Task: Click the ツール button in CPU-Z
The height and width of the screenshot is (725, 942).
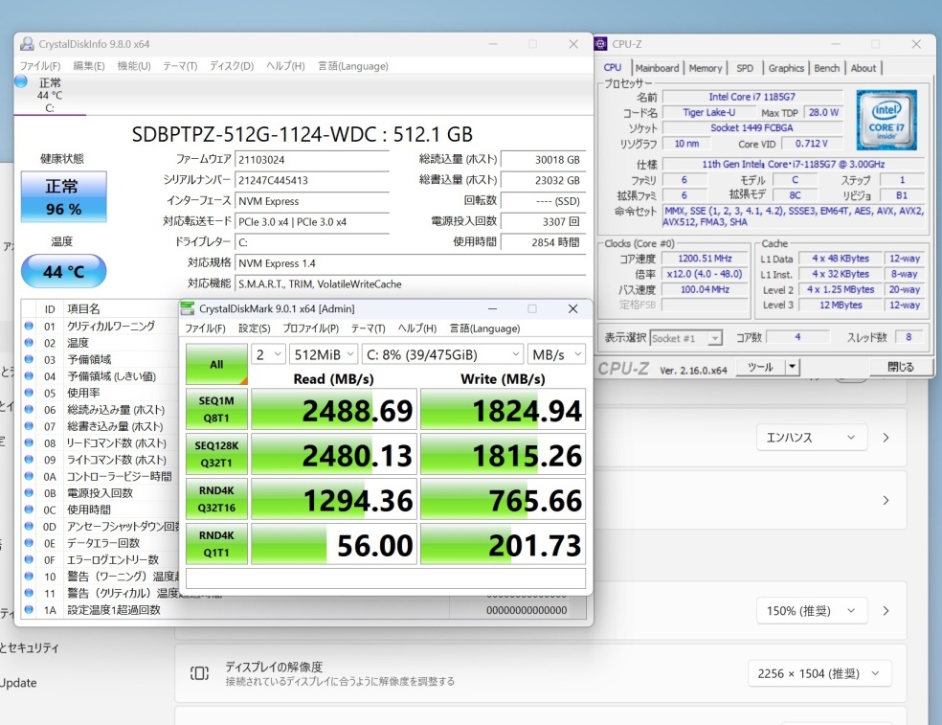Action: pos(760,366)
